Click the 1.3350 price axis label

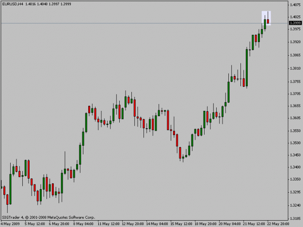point(295,179)
